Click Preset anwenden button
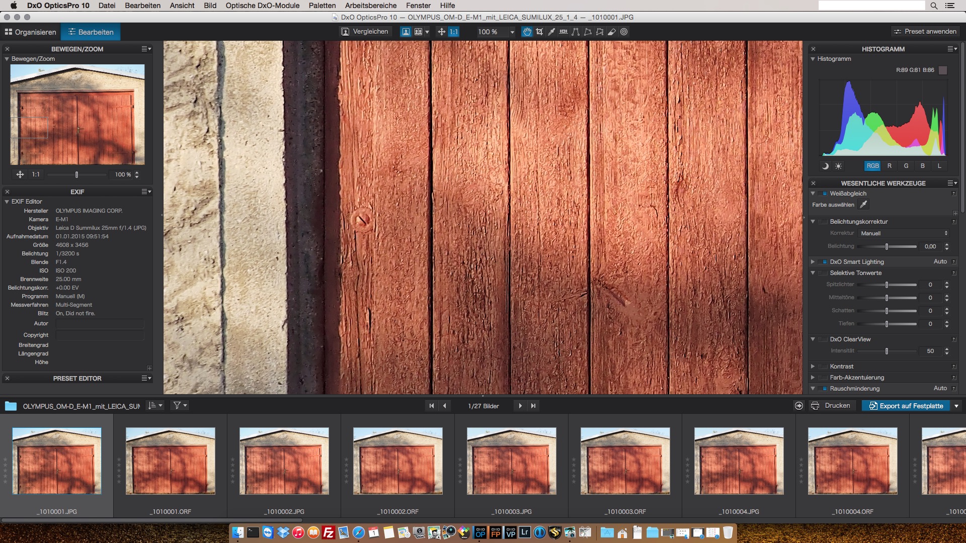The height and width of the screenshot is (543, 966). (x=925, y=32)
